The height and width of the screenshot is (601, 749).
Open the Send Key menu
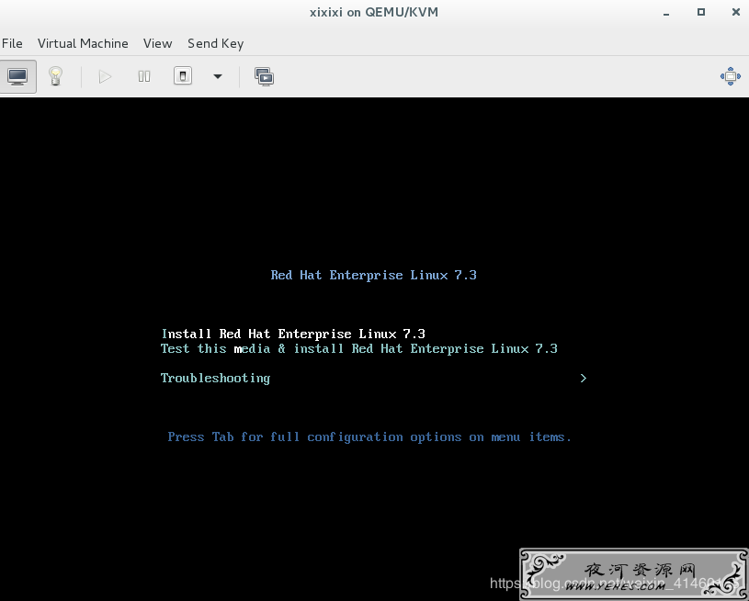click(215, 43)
